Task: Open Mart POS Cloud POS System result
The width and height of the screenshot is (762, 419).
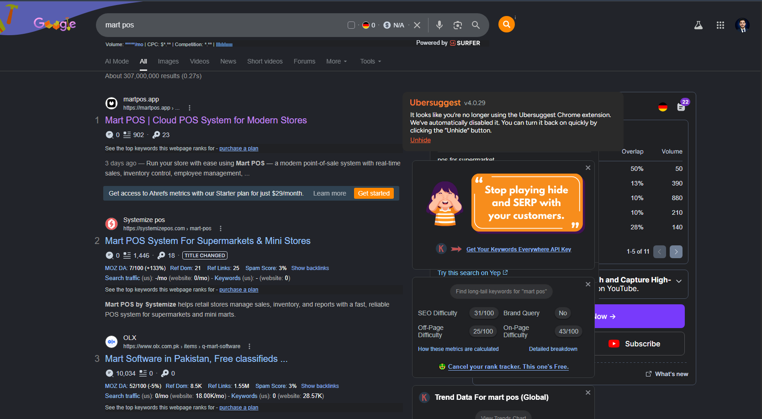Action: pos(206,120)
